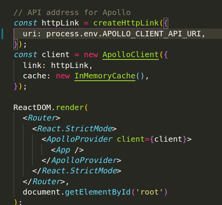Click the "new" keyword before ApolloClient
The height and width of the screenshot is (205, 222).
tap(91, 55)
